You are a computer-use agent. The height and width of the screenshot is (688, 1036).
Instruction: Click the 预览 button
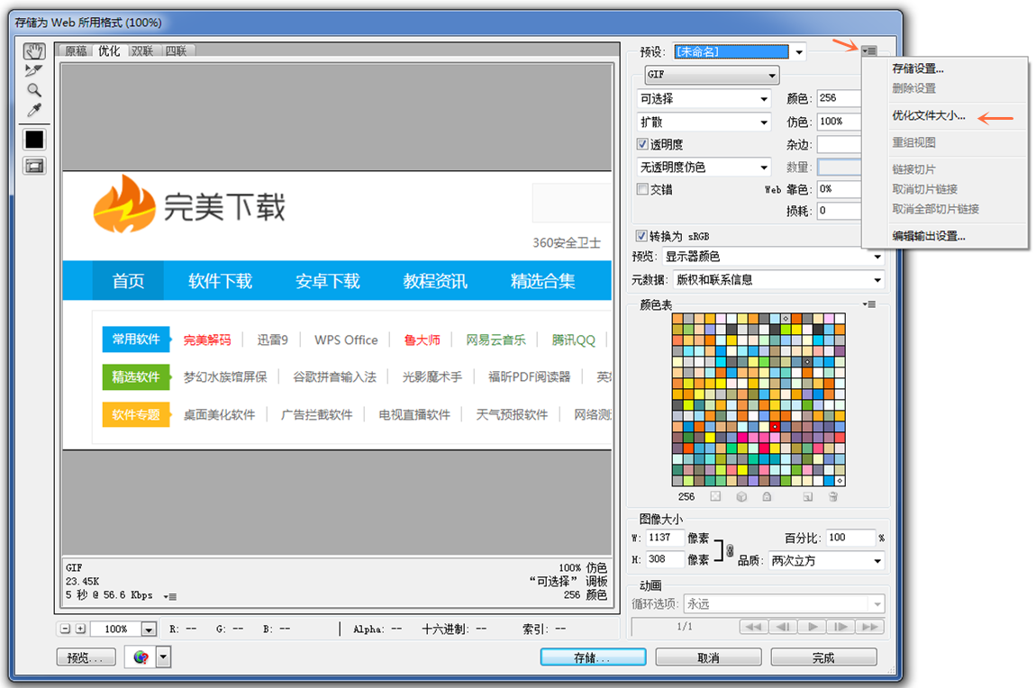point(86,656)
